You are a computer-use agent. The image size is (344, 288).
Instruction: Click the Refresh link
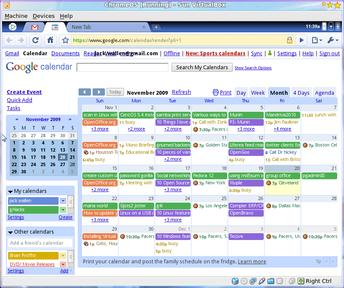coord(181,92)
